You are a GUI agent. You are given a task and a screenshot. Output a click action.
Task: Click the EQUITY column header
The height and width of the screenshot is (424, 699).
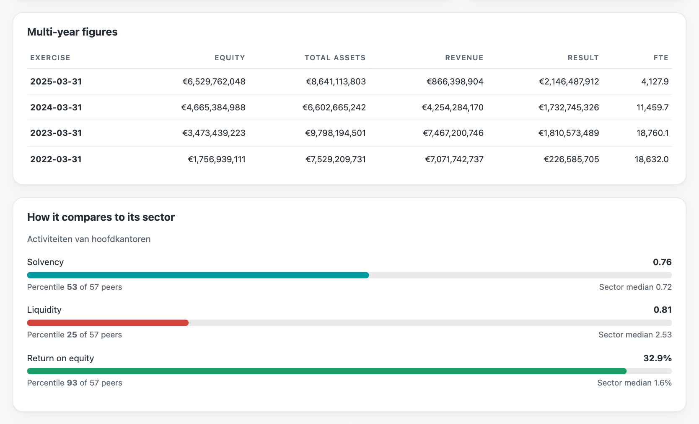click(x=230, y=58)
